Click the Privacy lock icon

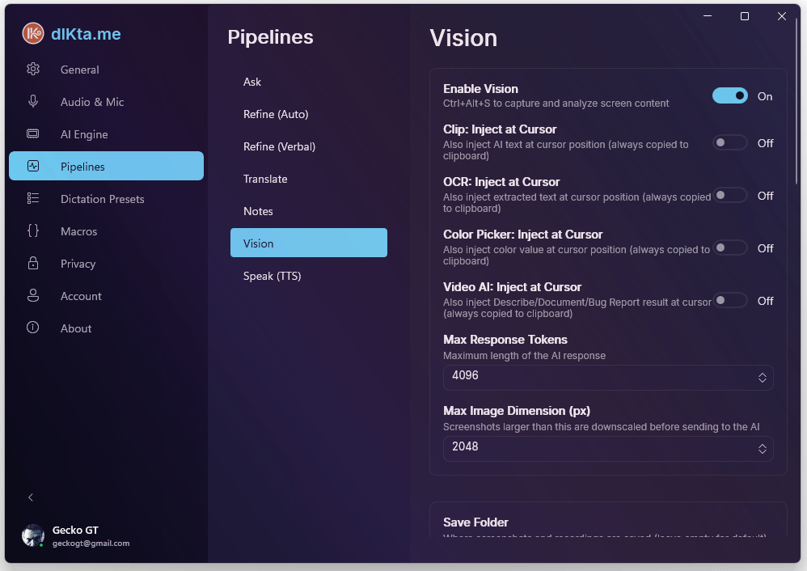tap(33, 264)
